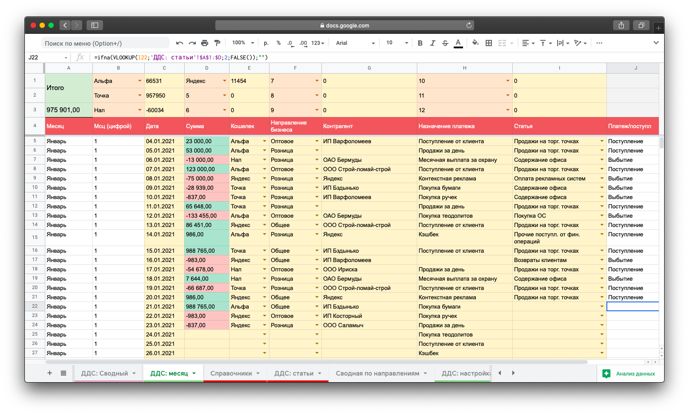Format as percent with % button
The image size is (689, 415).
tap(278, 43)
